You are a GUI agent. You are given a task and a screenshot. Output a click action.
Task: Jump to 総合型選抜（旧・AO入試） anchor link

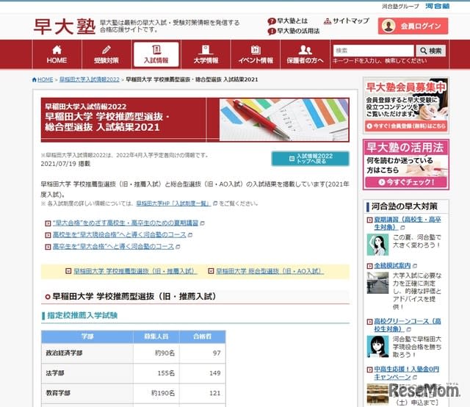pos(270,271)
